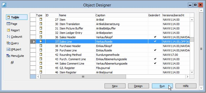Screen dimensions: 206x93
Task: Click the Type column header
Action: pos(41,15)
